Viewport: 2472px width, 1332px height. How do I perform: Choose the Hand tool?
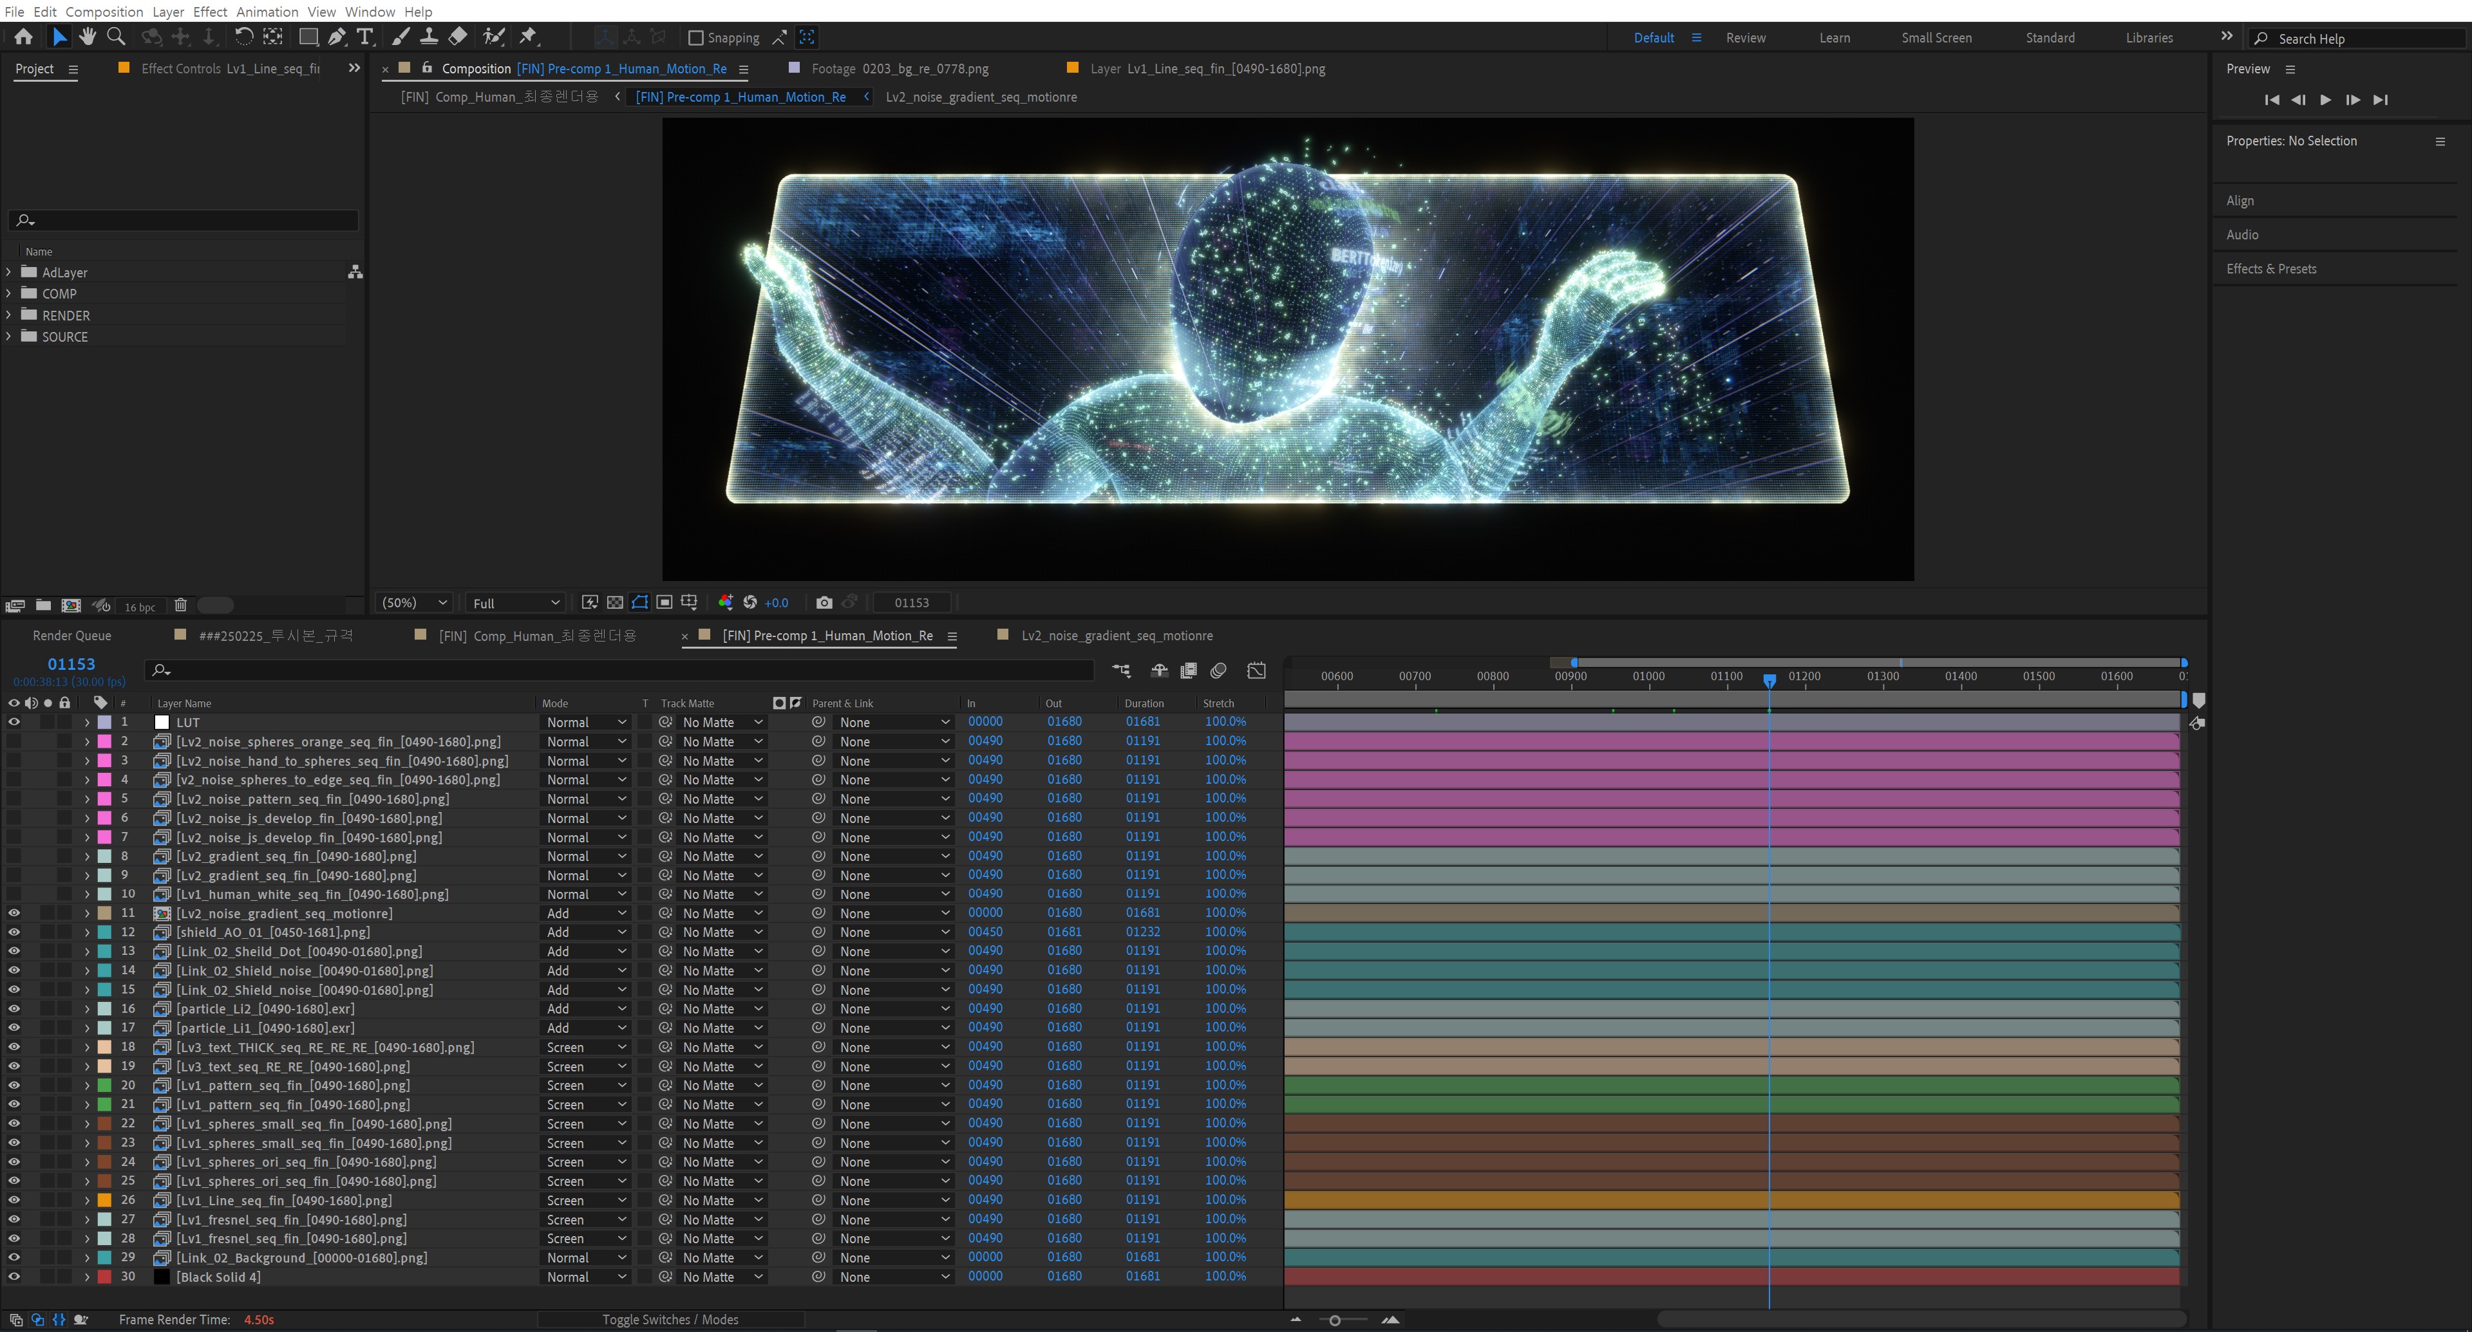pyautogui.click(x=88, y=37)
